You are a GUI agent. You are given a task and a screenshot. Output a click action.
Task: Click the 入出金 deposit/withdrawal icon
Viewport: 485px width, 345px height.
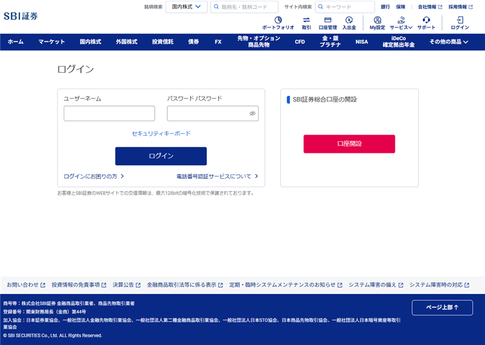(349, 21)
